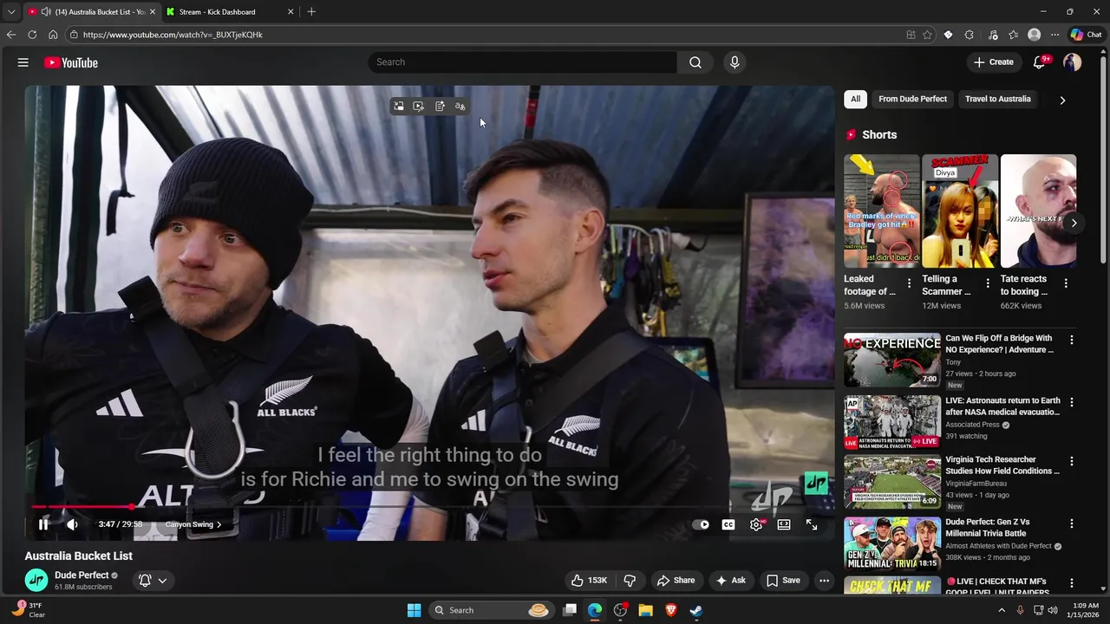Open browser extensions puzzle icon
This screenshot has height=624, width=1110.
(969, 35)
